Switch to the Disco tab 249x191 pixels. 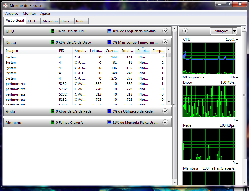67,21
